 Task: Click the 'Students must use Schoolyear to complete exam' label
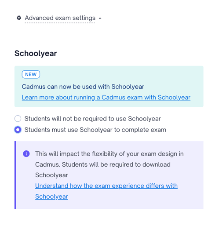(95, 130)
